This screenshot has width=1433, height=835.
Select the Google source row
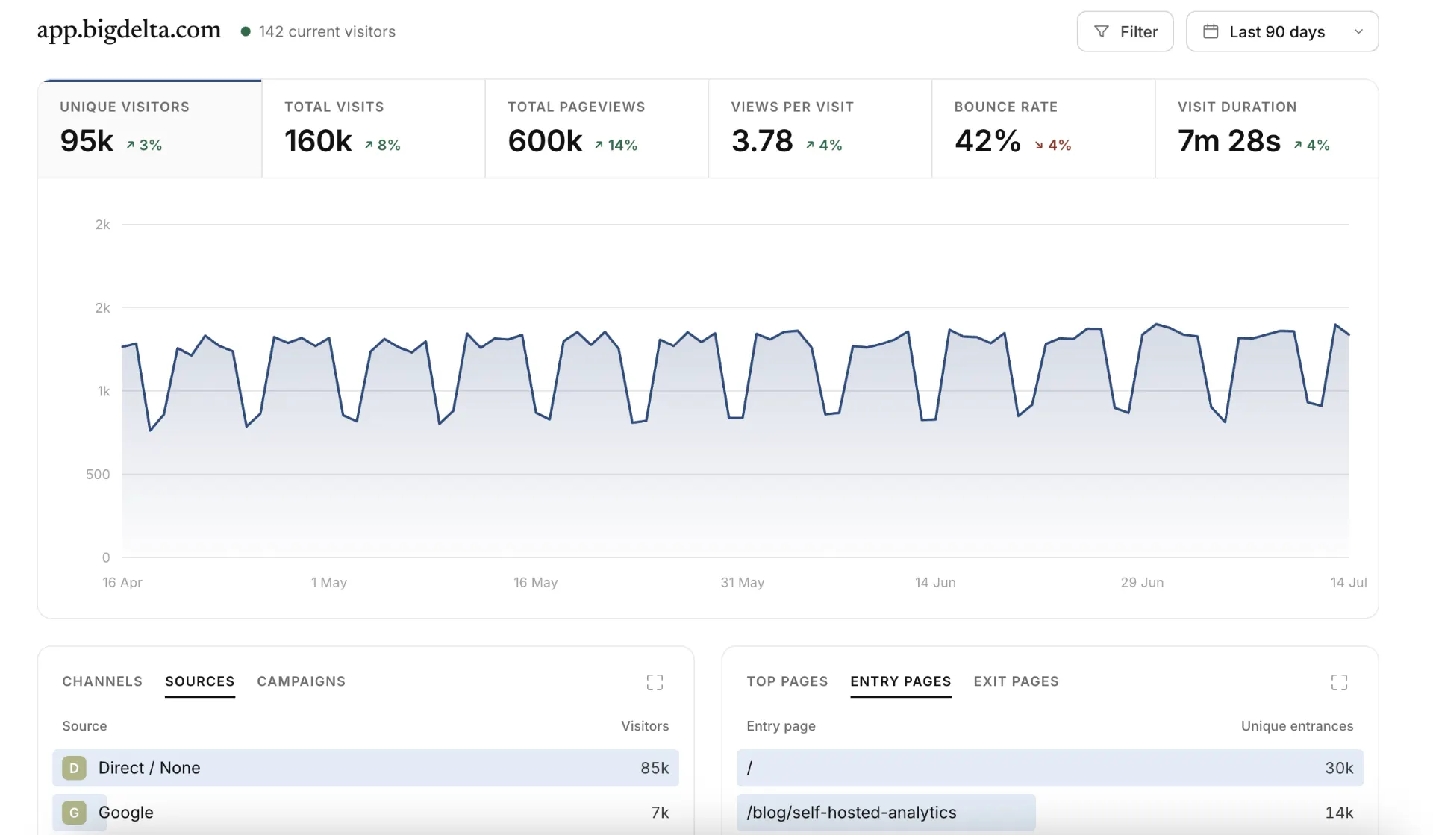pyautogui.click(x=366, y=813)
